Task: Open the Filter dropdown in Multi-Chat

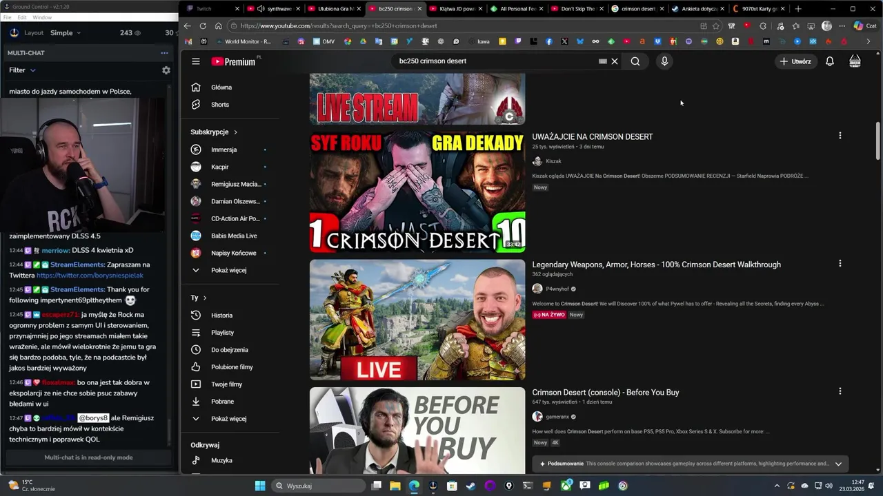Action: [x=22, y=70]
